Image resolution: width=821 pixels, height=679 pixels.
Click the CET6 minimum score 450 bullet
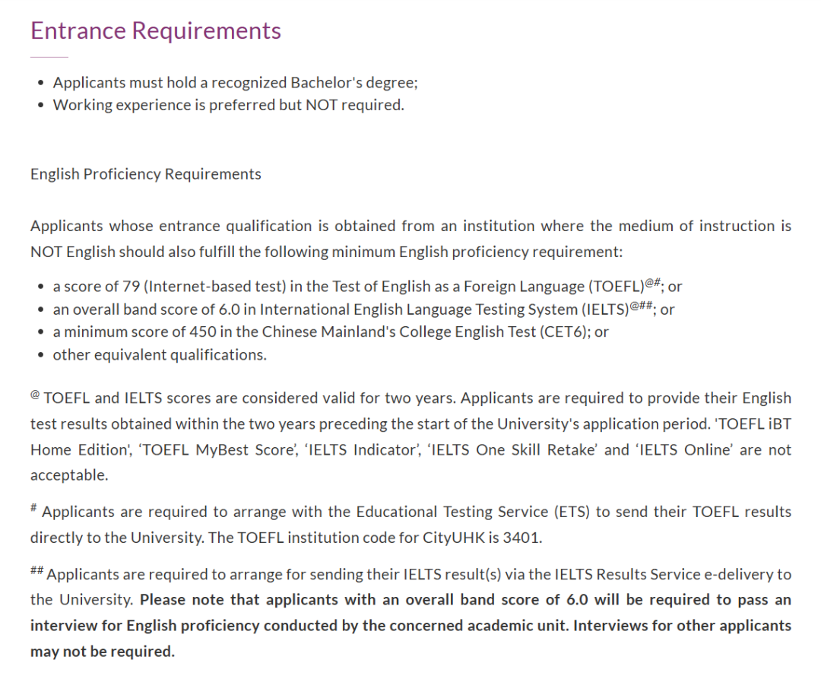[331, 332]
